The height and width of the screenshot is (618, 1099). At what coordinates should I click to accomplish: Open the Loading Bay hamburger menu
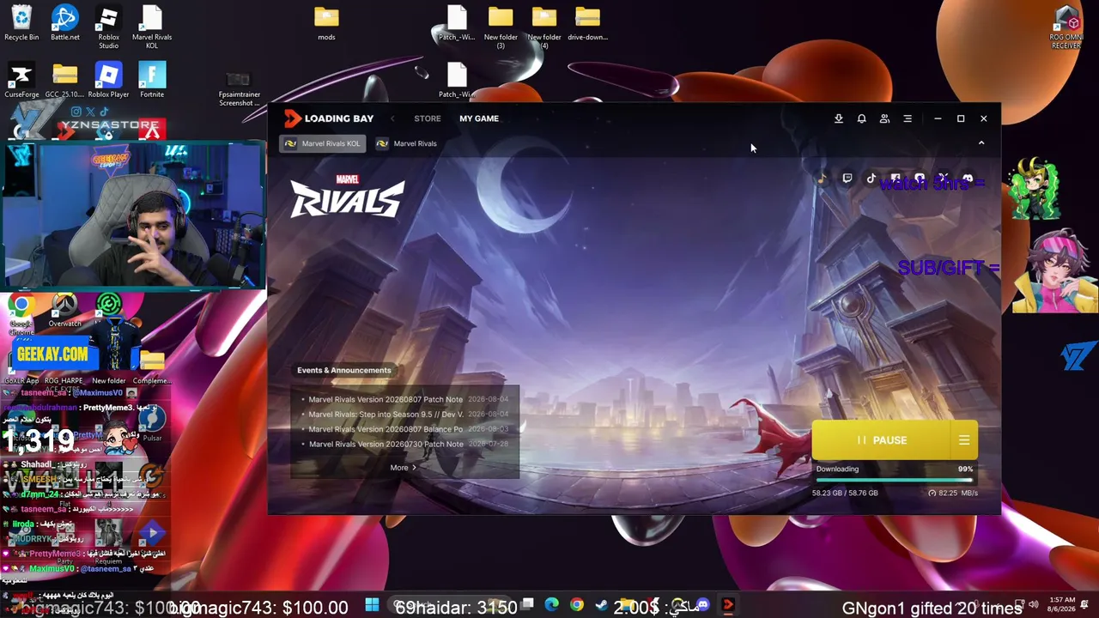point(908,118)
